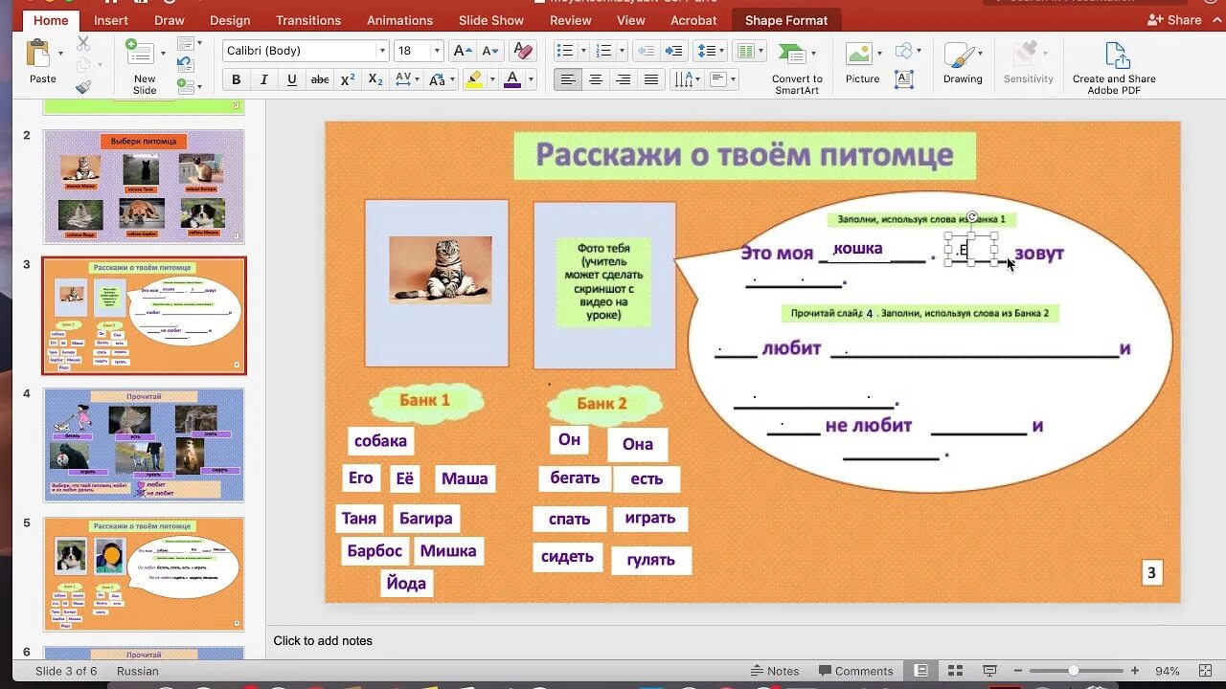Select the Format Painter brush icon
This screenshot has height=689, width=1226.
83,87
